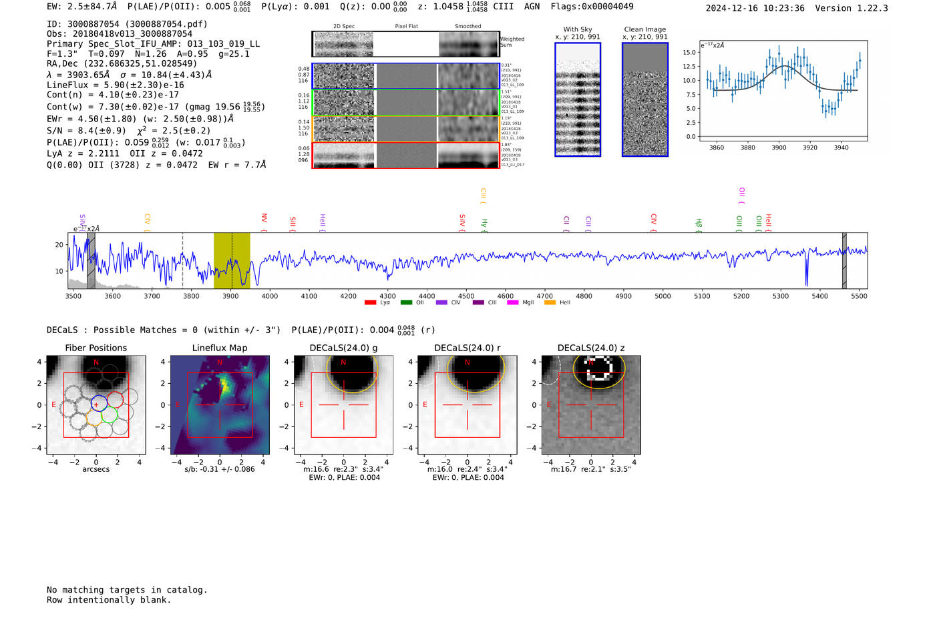The image size is (935, 636).
Task: Click the CIV legend color swatch
Action: point(441,302)
